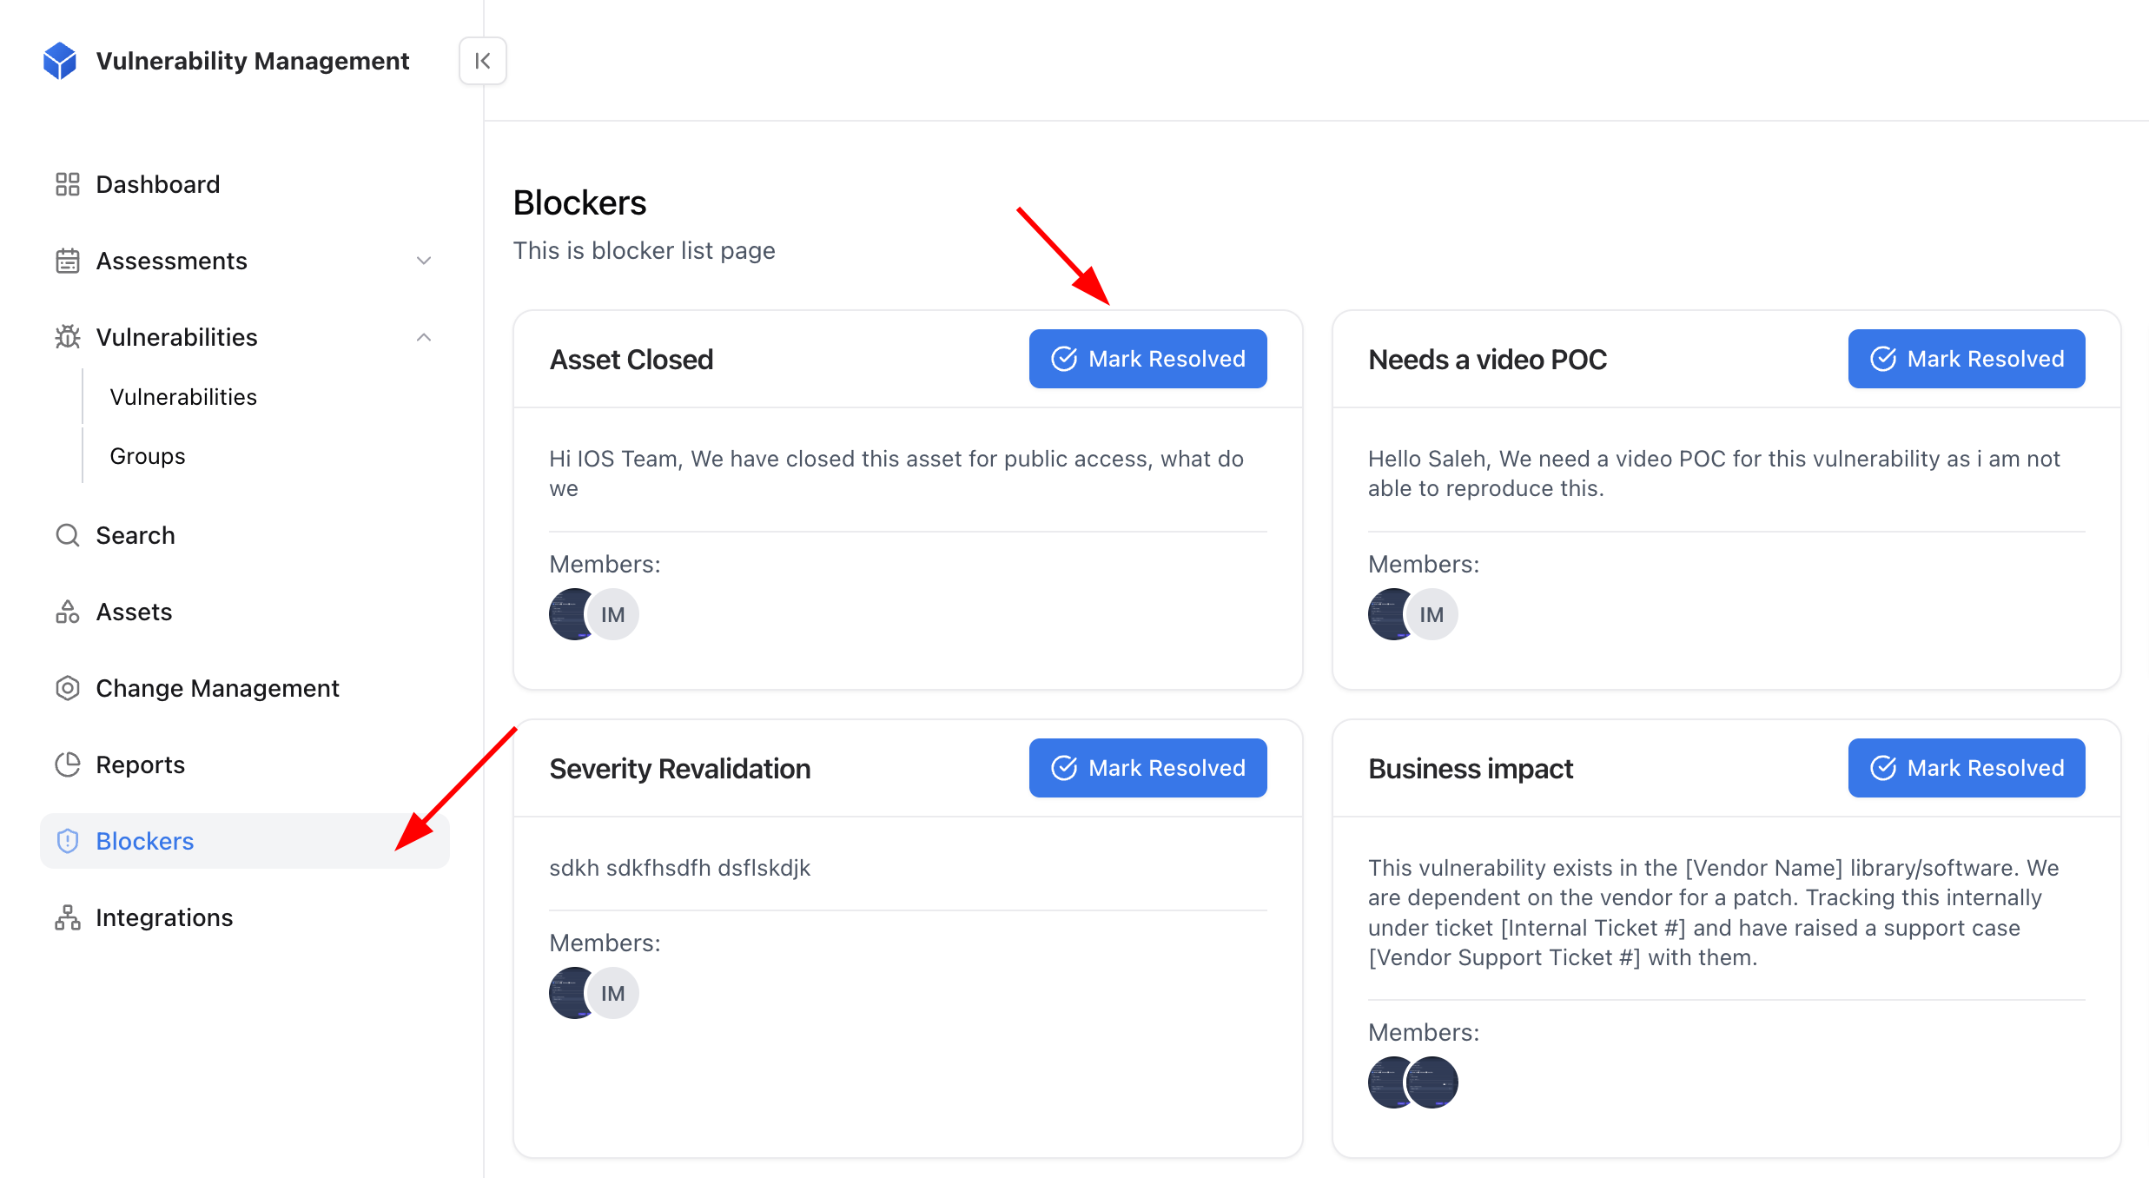Image resolution: width=2149 pixels, height=1178 pixels.
Task: Click the IM member avatar on Severity Revalidation
Action: pos(612,992)
